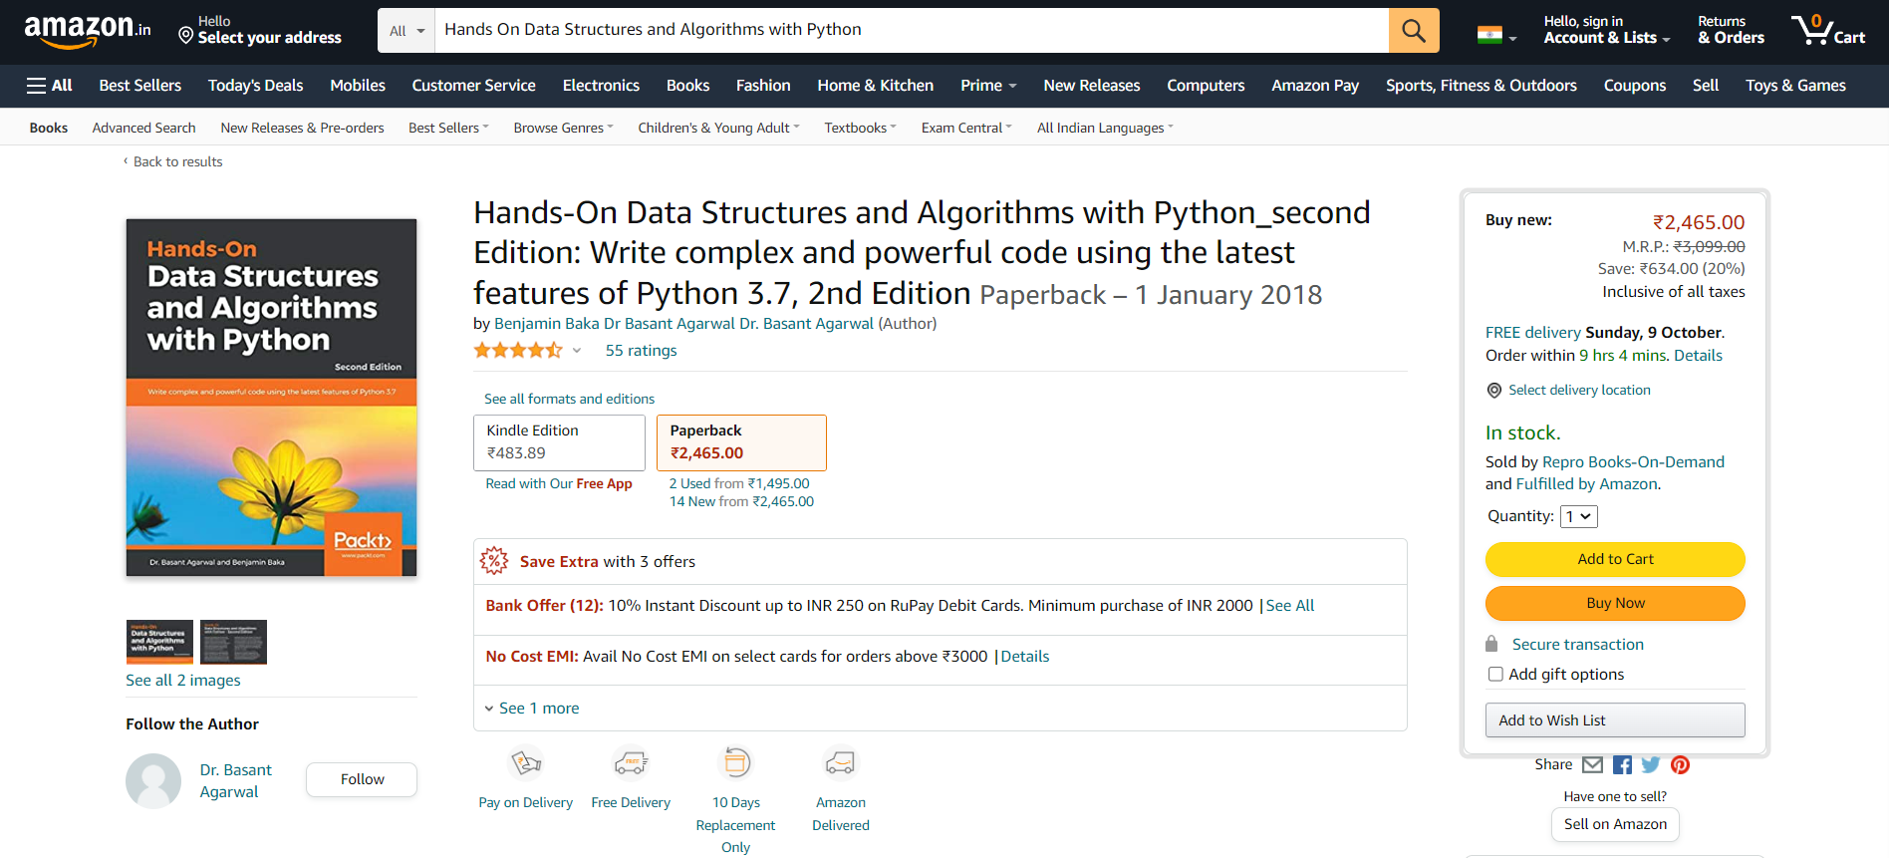The width and height of the screenshot is (1889, 858).
Task: Click See All bank offers link
Action: [1290, 606]
